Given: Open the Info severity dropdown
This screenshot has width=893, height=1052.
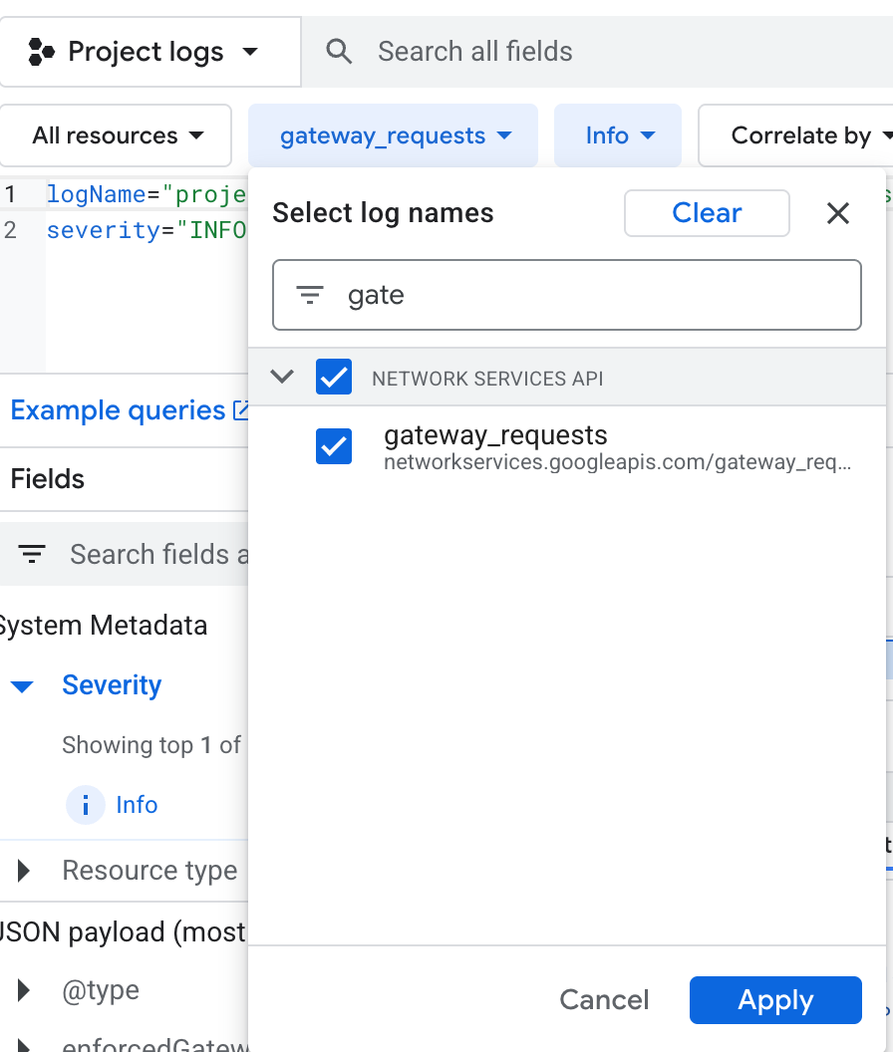Looking at the screenshot, I should click(x=619, y=135).
